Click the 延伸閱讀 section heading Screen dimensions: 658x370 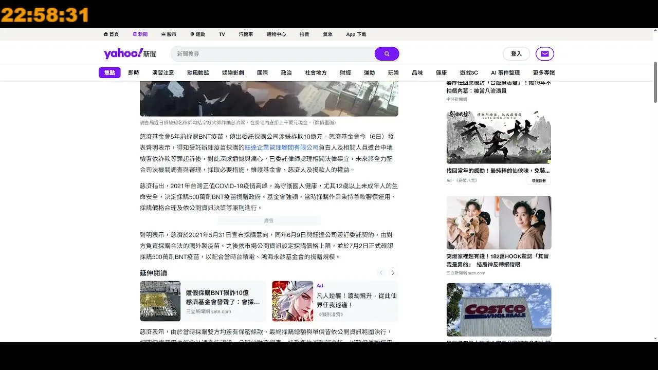pos(153,273)
